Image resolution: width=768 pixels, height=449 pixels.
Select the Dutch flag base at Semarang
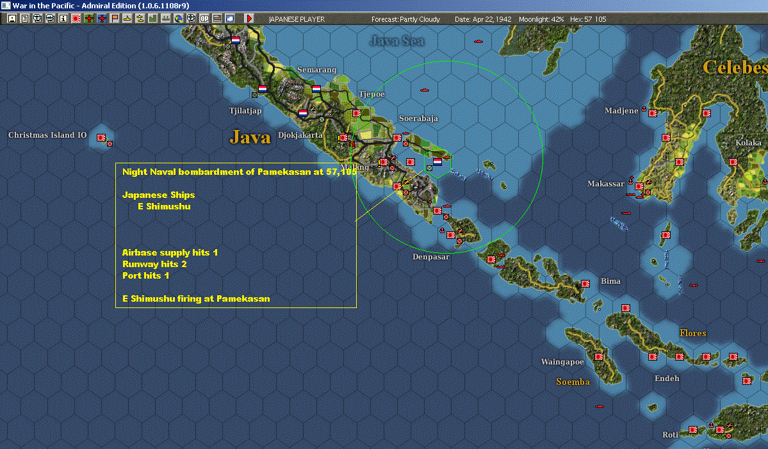316,89
